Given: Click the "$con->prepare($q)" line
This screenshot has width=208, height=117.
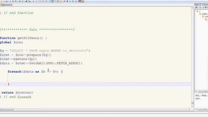Looking at the screenshot, I should (25, 55).
